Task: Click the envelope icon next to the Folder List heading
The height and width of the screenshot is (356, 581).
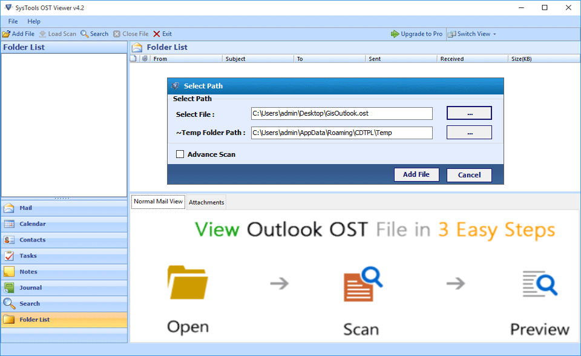Action: coord(137,47)
